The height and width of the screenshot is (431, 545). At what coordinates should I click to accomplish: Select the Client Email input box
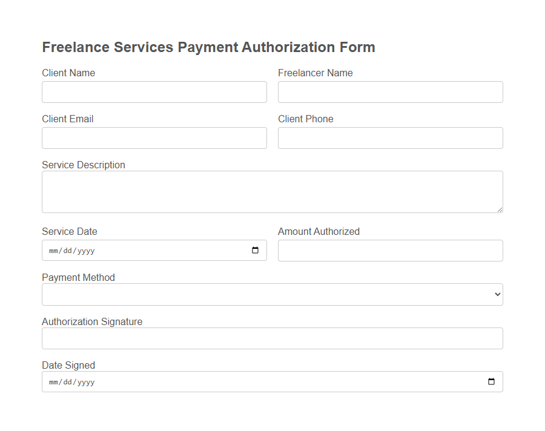(x=154, y=137)
